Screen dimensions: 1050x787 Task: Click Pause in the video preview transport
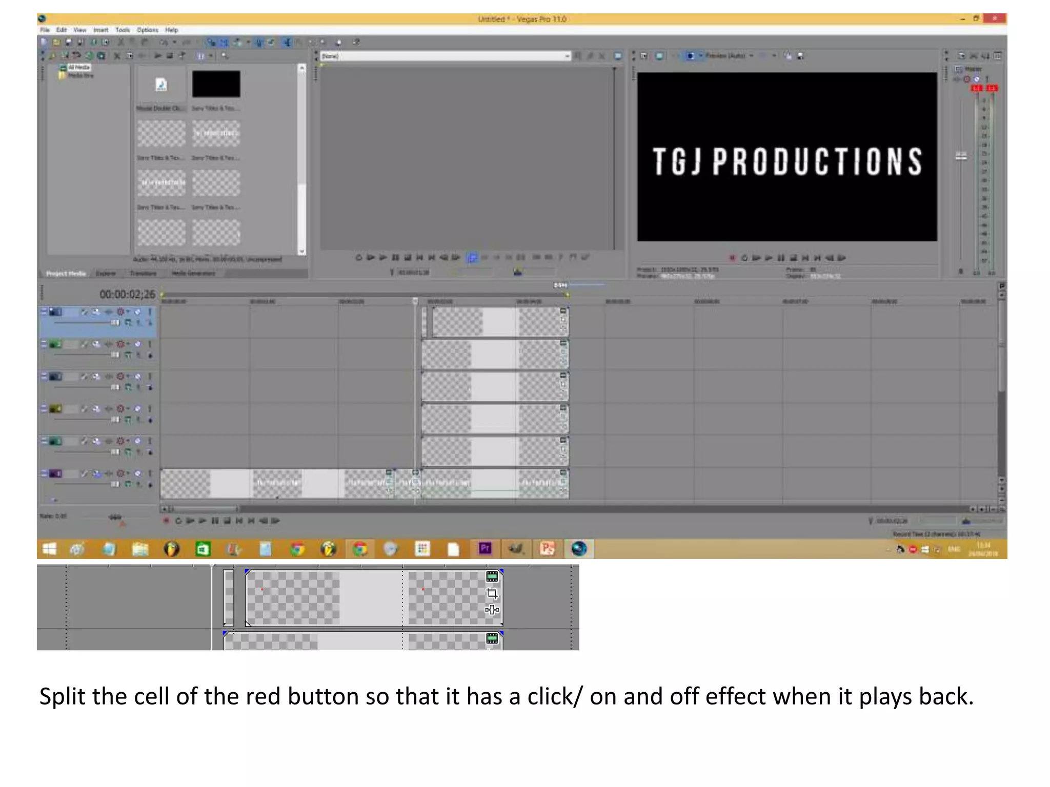point(780,258)
